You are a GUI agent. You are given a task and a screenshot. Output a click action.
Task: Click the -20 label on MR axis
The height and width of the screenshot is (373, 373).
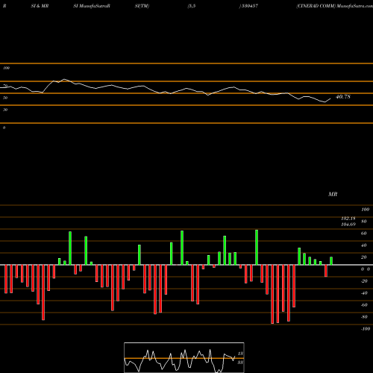click(x=364, y=281)
